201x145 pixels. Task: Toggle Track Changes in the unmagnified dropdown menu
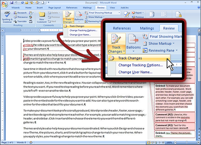[82, 26]
